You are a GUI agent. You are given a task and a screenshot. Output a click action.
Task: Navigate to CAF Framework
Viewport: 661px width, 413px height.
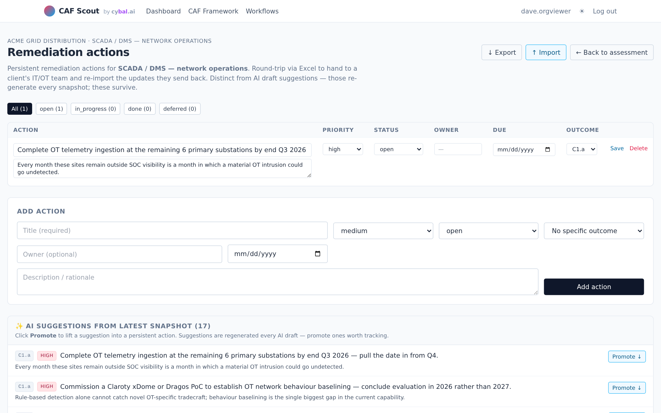[213, 11]
